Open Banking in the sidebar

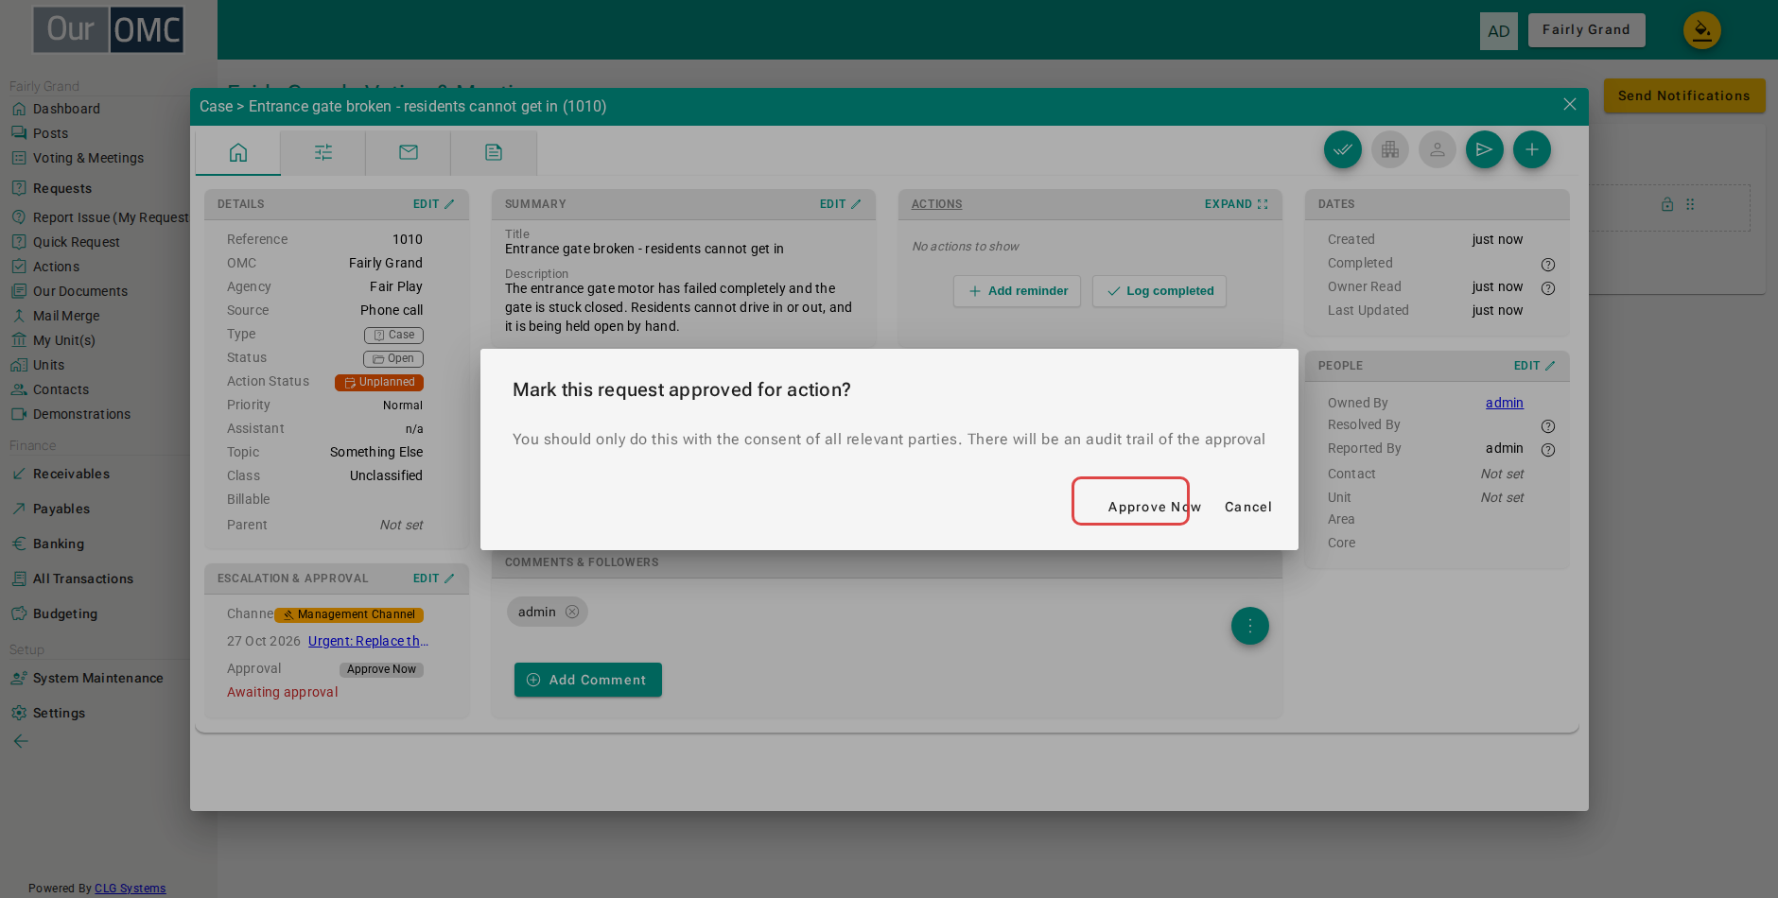click(59, 544)
